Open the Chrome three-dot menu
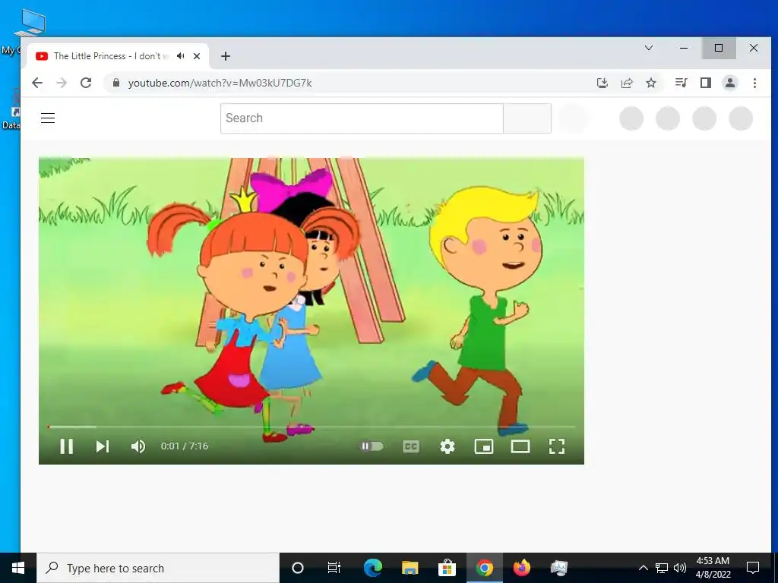Screen dimensions: 778x583 click(x=754, y=83)
